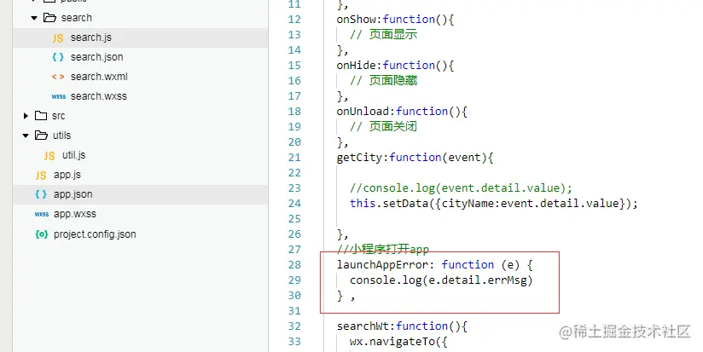703x352 pixels.
Task: Click the this.setData cityName line
Action: (x=494, y=204)
